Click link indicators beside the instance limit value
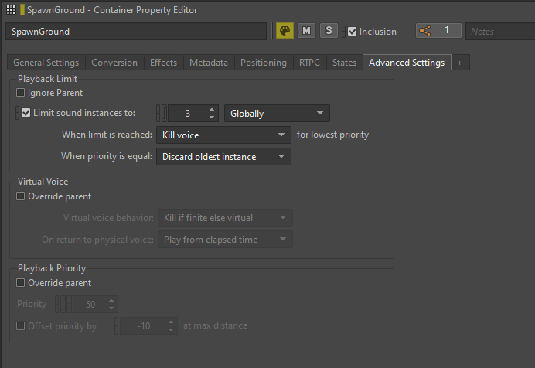 pos(162,113)
